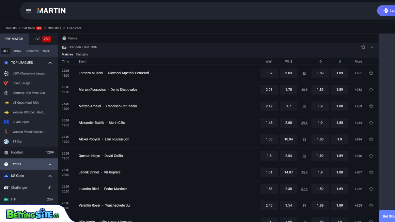Collapse the Tennis sidebar category
Image resolution: width=395 pixels, height=222 pixels.
click(x=50, y=164)
